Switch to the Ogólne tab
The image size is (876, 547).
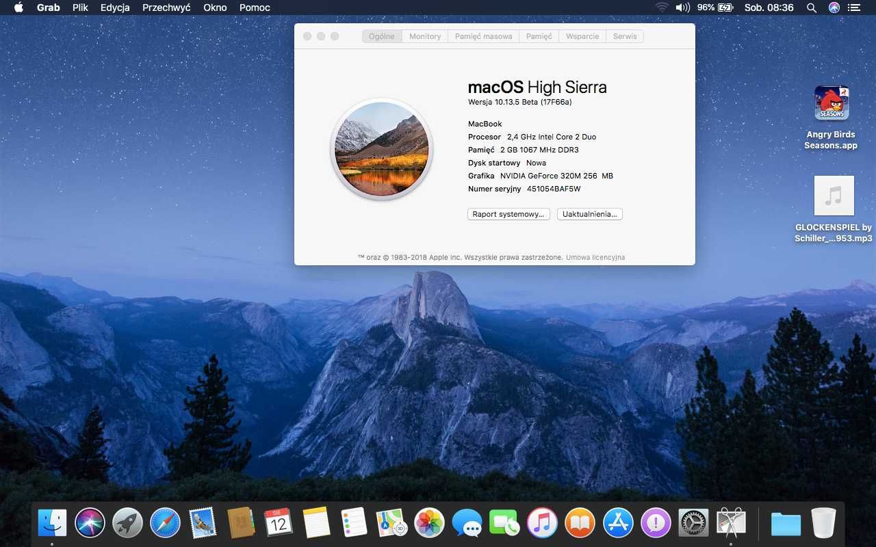(382, 36)
